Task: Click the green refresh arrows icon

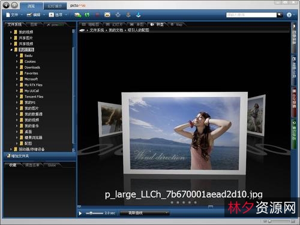Action: 87,15
